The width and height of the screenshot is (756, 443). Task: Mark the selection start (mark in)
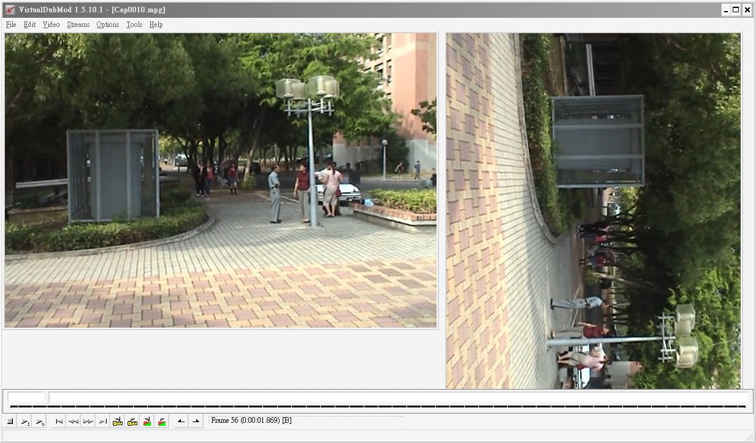(x=181, y=422)
